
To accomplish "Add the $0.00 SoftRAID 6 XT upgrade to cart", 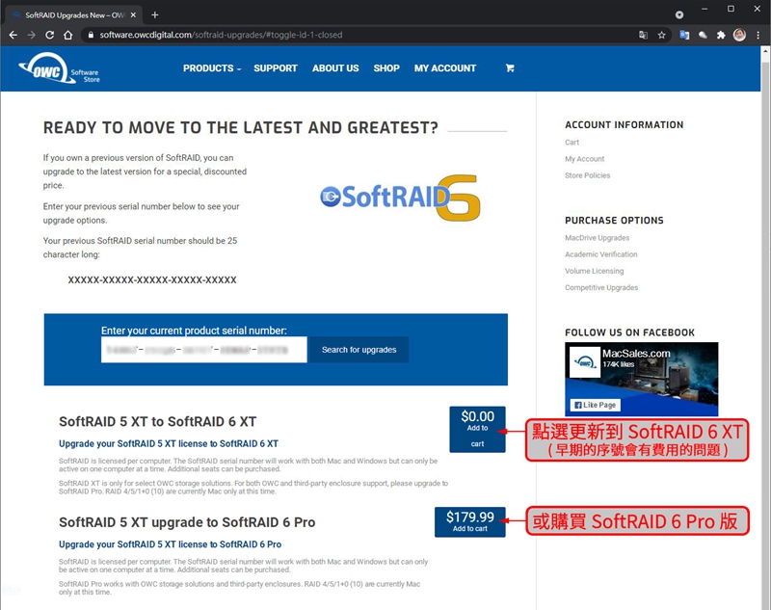I will coord(477,429).
